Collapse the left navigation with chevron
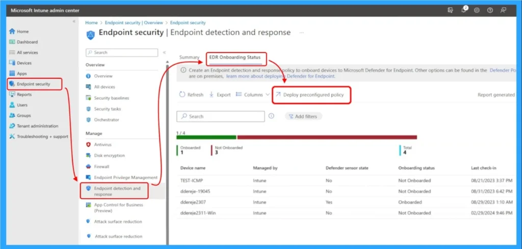522x249 pixels. point(74,21)
